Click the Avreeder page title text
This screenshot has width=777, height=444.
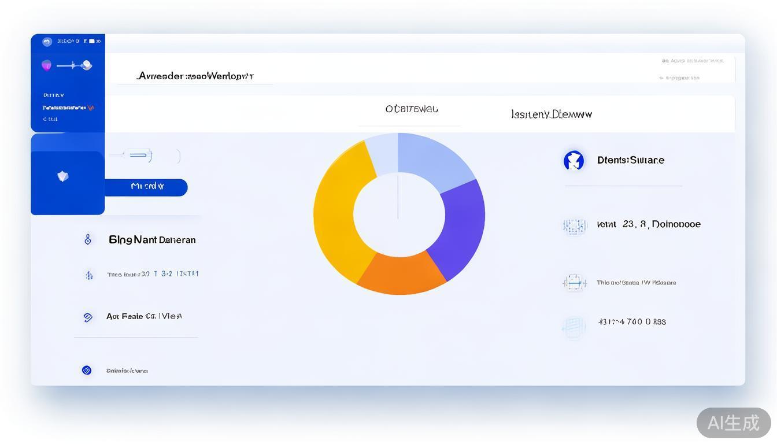[195, 76]
